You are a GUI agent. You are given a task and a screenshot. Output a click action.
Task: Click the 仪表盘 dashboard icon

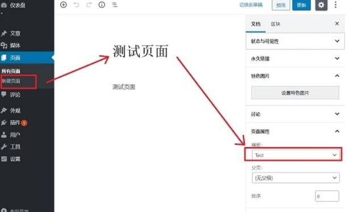pyautogui.click(x=4, y=5)
